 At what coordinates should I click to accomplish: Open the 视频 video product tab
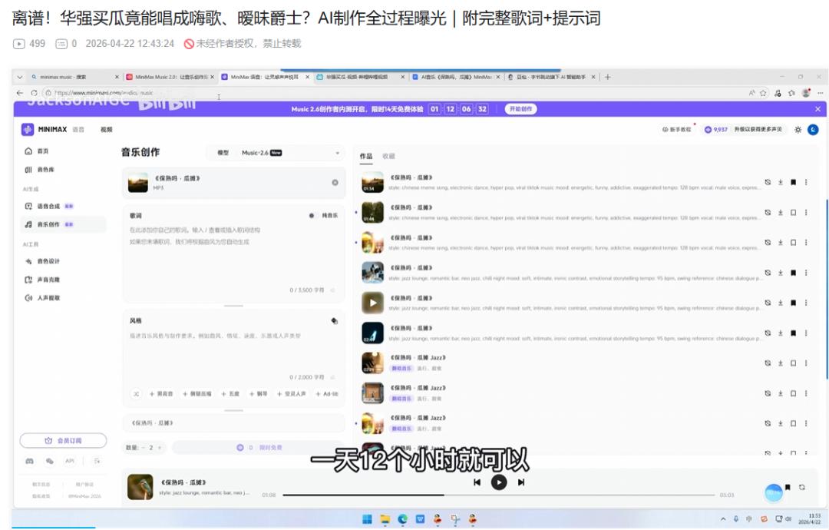coord(106,130)
